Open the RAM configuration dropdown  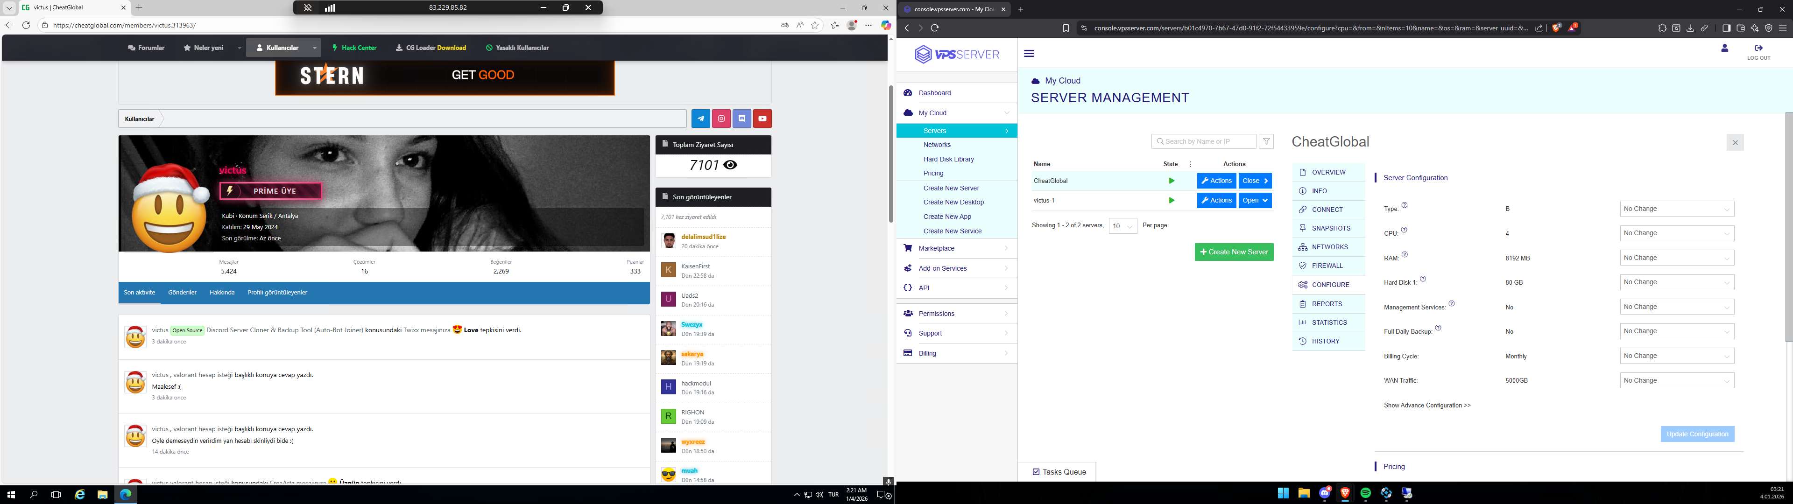[x=1677, y=258]
